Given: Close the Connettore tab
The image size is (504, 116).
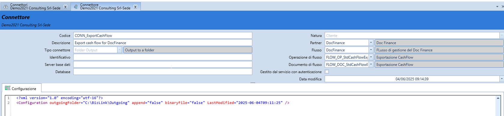Looking at the screenshot, I should 135,7.
